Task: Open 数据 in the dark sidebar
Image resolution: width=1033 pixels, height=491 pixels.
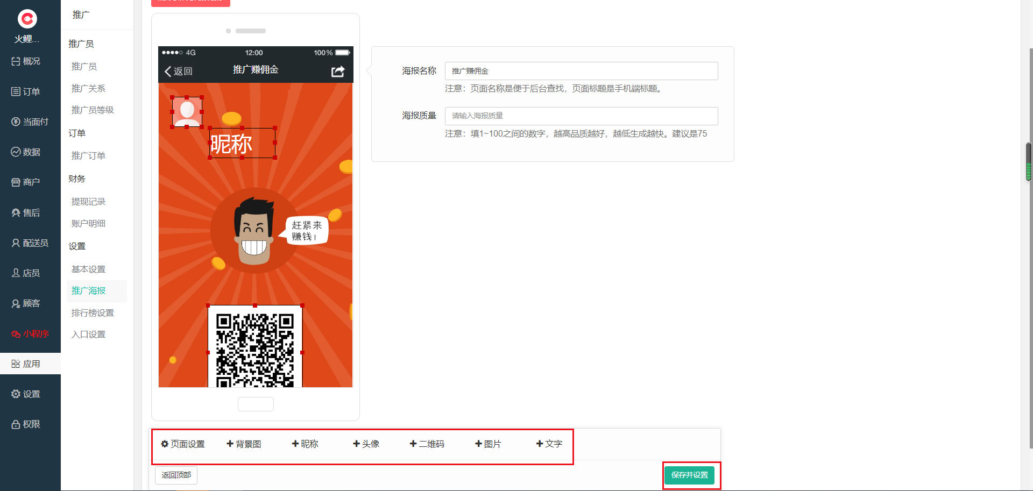Action: [x=26, y=152]
